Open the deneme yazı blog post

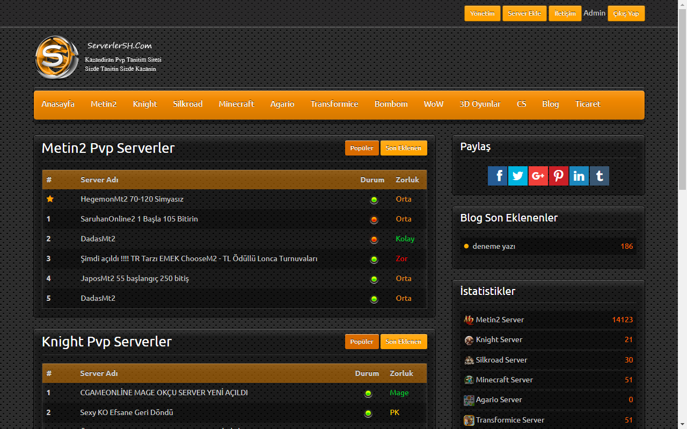click(x=494, y=246)
